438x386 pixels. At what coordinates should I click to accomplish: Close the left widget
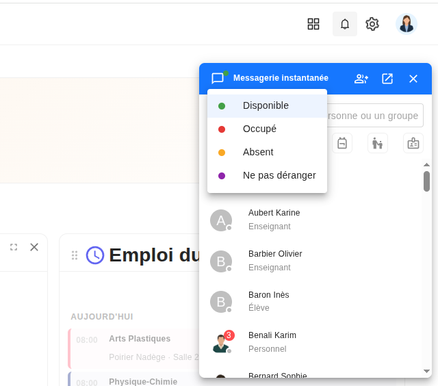tap(34, 247)
